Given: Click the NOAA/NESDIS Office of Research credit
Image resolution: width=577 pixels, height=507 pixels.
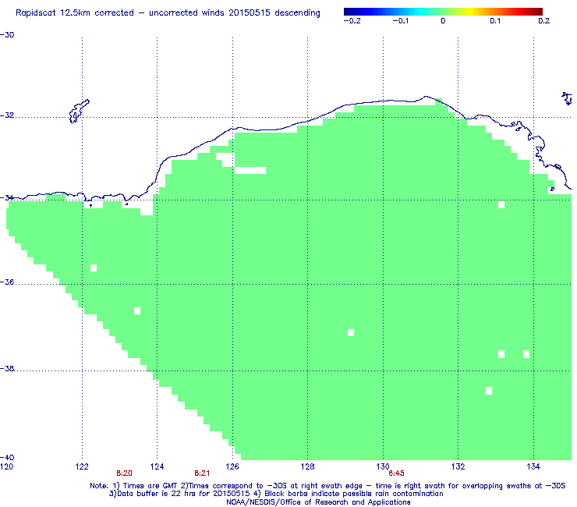Looking at the screenshot, I should pyautogui.click(x=318, y=502).
